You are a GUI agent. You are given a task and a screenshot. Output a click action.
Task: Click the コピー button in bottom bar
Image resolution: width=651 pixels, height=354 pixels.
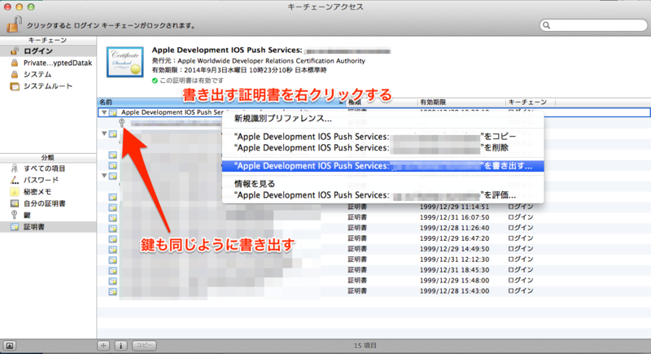pos(145,345)
